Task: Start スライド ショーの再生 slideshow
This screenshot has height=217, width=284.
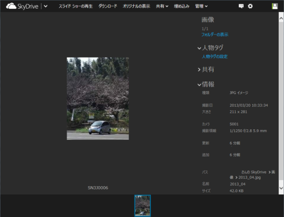Action: 75,6
